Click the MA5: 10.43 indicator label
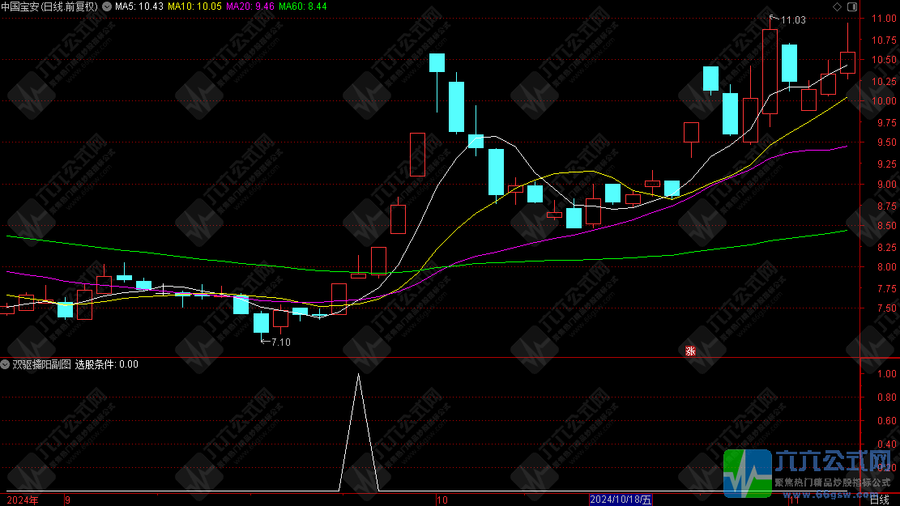Screen dimensions: 900x506 pyautogui.click(x=139, y=6)
